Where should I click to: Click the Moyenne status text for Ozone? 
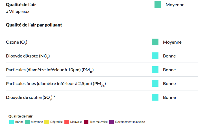click(x=172, y=42)
